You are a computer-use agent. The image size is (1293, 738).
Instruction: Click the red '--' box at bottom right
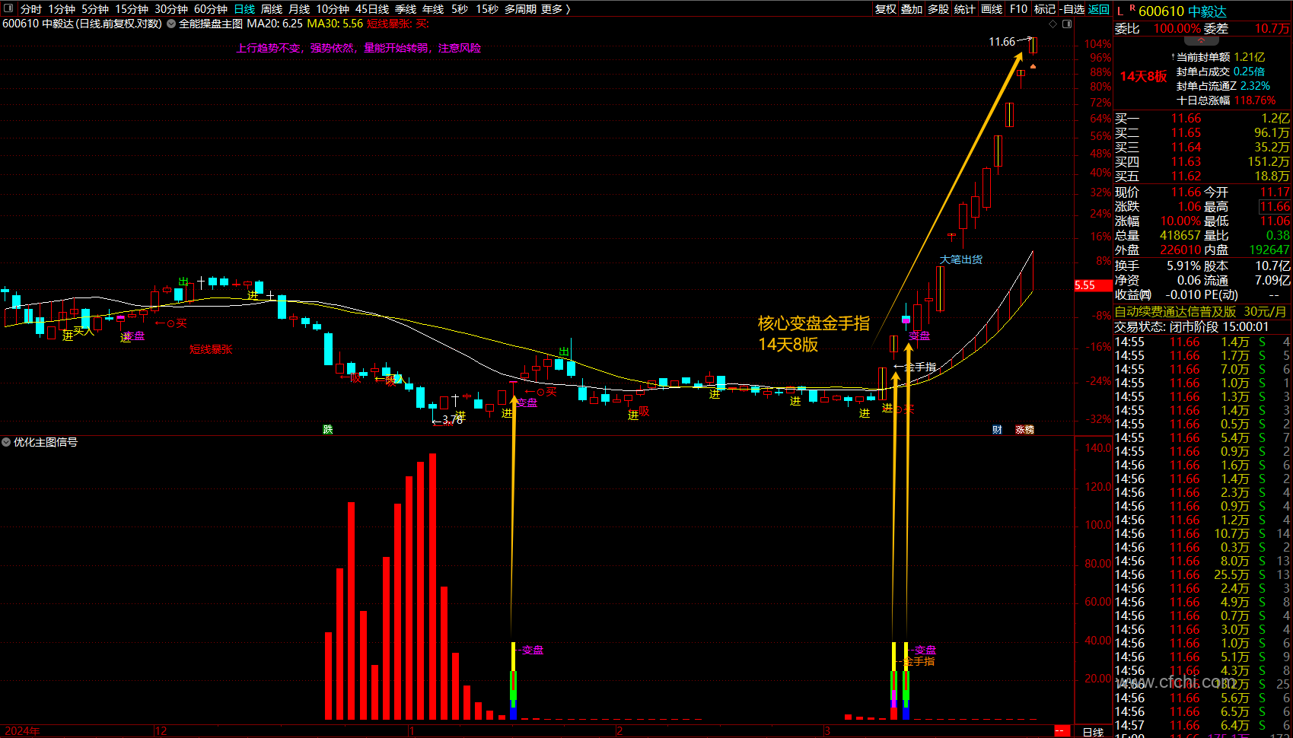point(1061,731)
